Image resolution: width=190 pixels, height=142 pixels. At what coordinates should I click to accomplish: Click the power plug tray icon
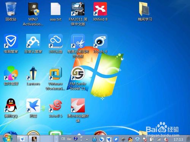pyautogui.click(x=152, y=139)
